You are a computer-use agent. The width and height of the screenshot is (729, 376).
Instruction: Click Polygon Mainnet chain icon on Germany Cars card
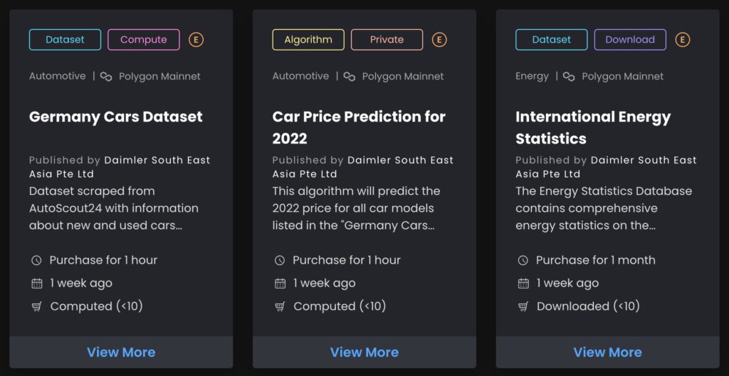[x=106, y=76]
